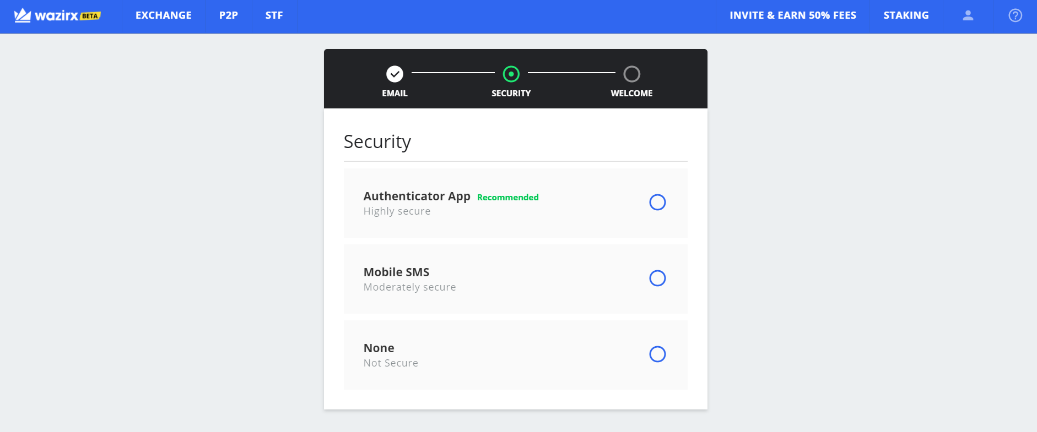Click Invite & Earn 50% Fees link
This screenshot has width=1037, height=432.
click(793, 15)
